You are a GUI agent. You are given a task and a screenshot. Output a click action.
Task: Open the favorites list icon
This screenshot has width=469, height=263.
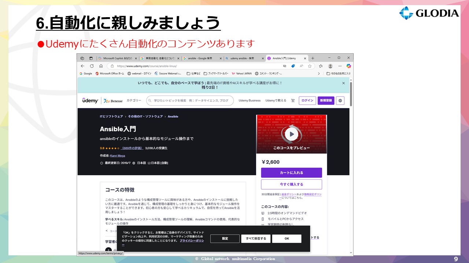click(321, 66)
